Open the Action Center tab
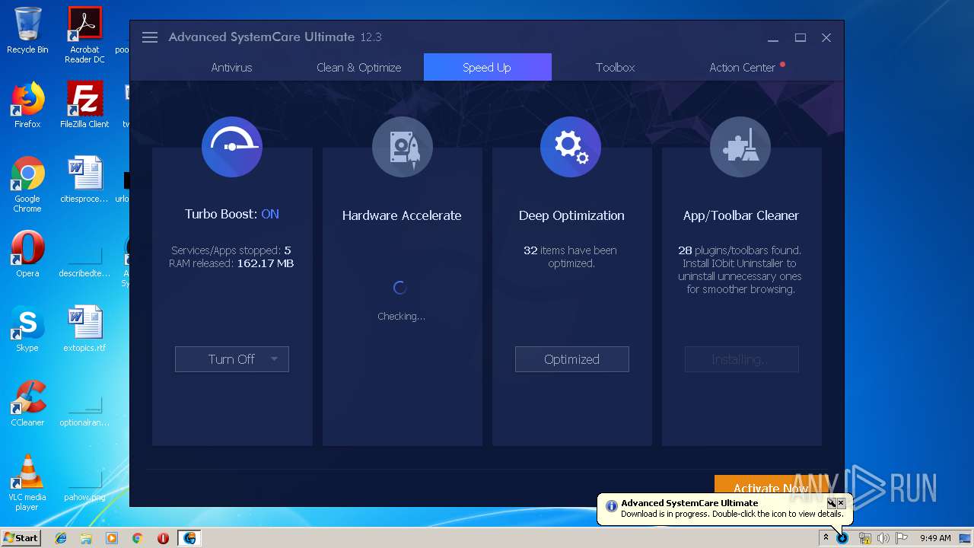This screenshot has width=974, height=548. 743,67
